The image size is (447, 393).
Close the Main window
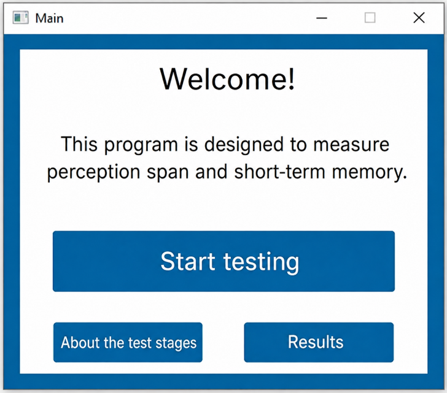click(x=419, y=18)
